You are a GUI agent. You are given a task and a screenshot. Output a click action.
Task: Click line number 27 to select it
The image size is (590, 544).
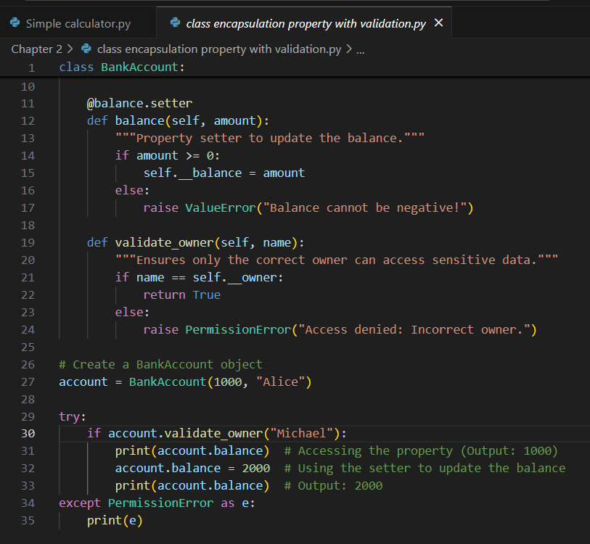point(28,382)
